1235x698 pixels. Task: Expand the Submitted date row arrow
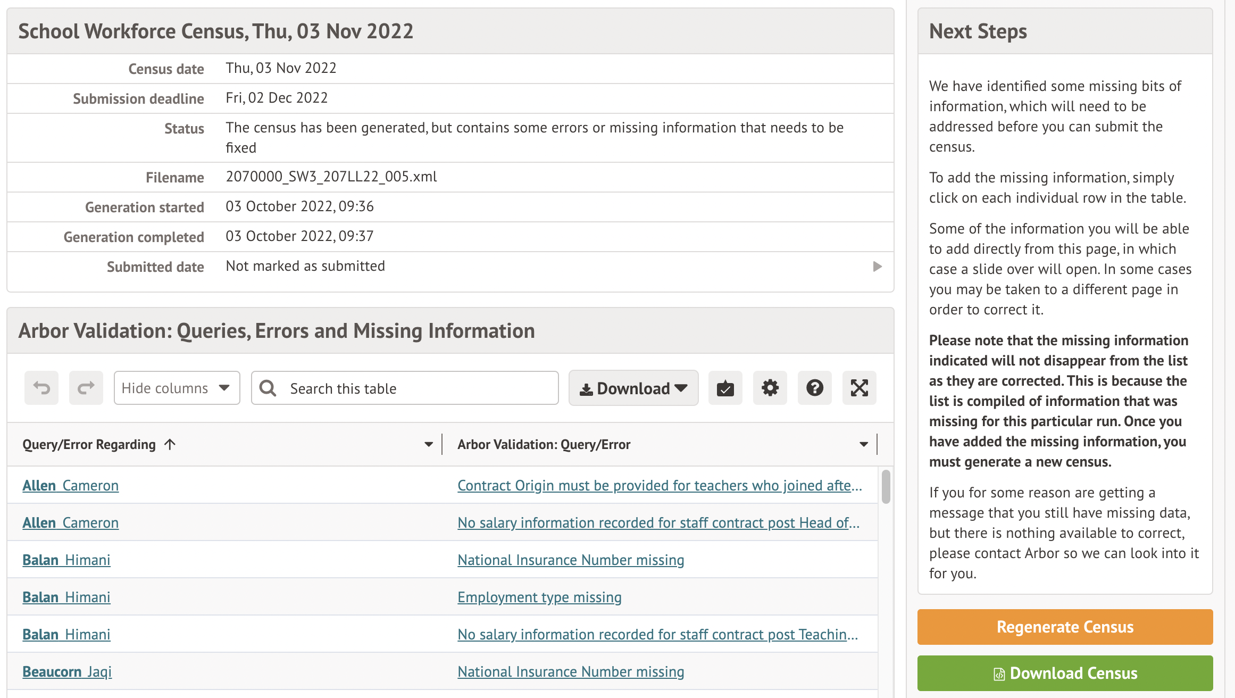tap(878, 266)
